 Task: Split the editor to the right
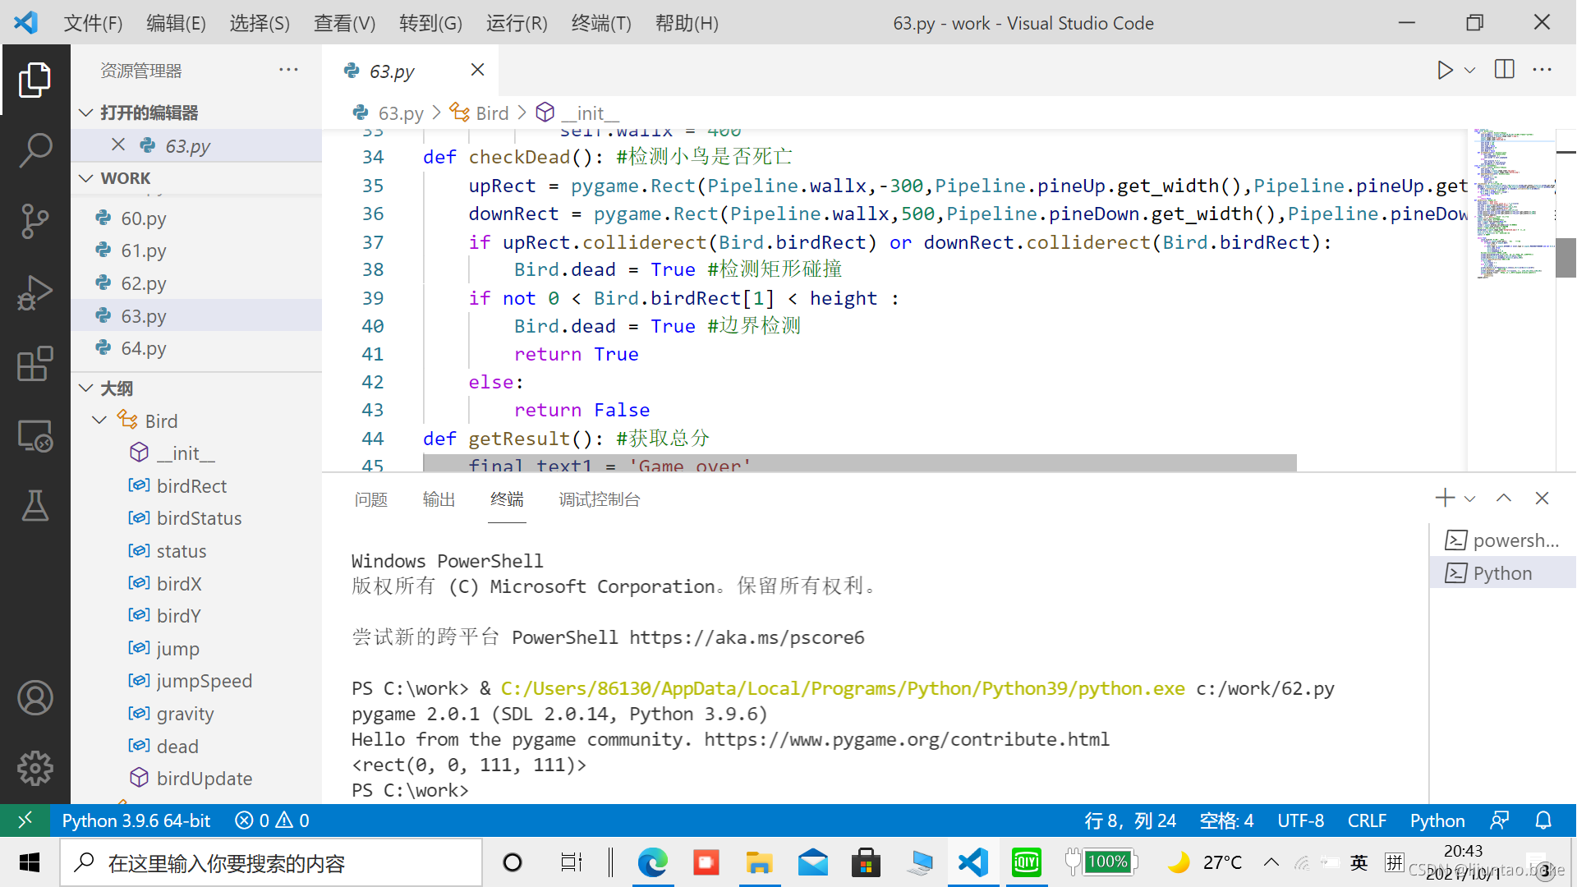tap(1505, 70)
